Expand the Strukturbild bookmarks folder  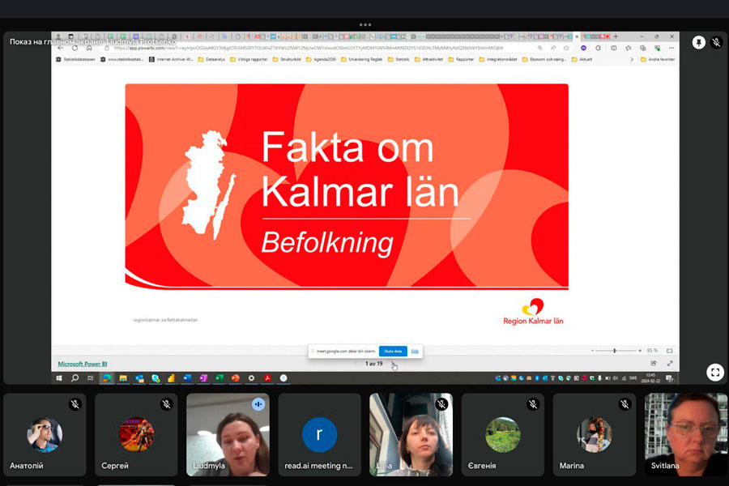click(287, 59)
